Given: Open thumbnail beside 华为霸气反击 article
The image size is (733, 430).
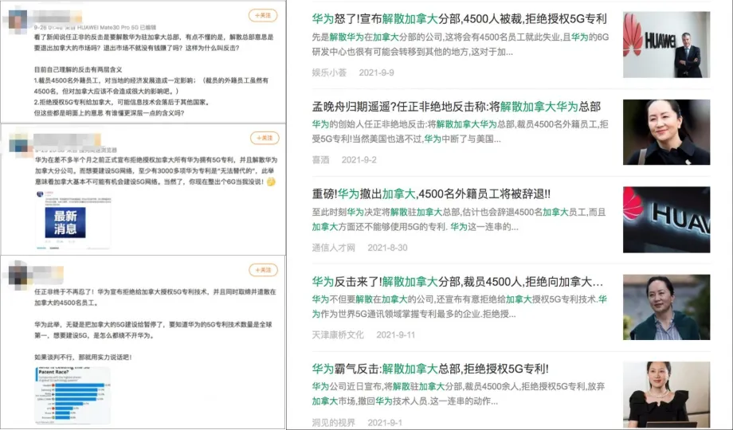Looking at the screenshot, I should click(666, 394).
